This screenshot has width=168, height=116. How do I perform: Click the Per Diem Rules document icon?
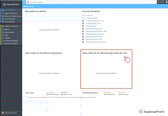83,16
